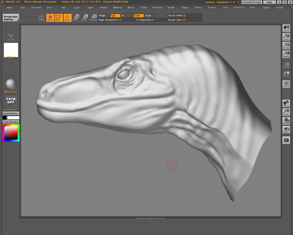Click the Scroll canvas icon
Viewport: 293px width, 235px height.
pos(286,28)
